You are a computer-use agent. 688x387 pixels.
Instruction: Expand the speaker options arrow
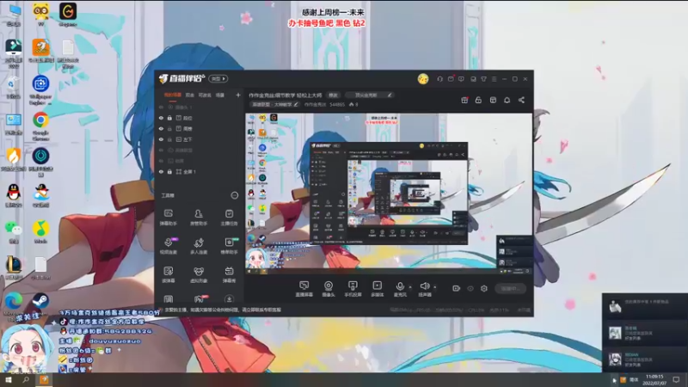point(435,287)
